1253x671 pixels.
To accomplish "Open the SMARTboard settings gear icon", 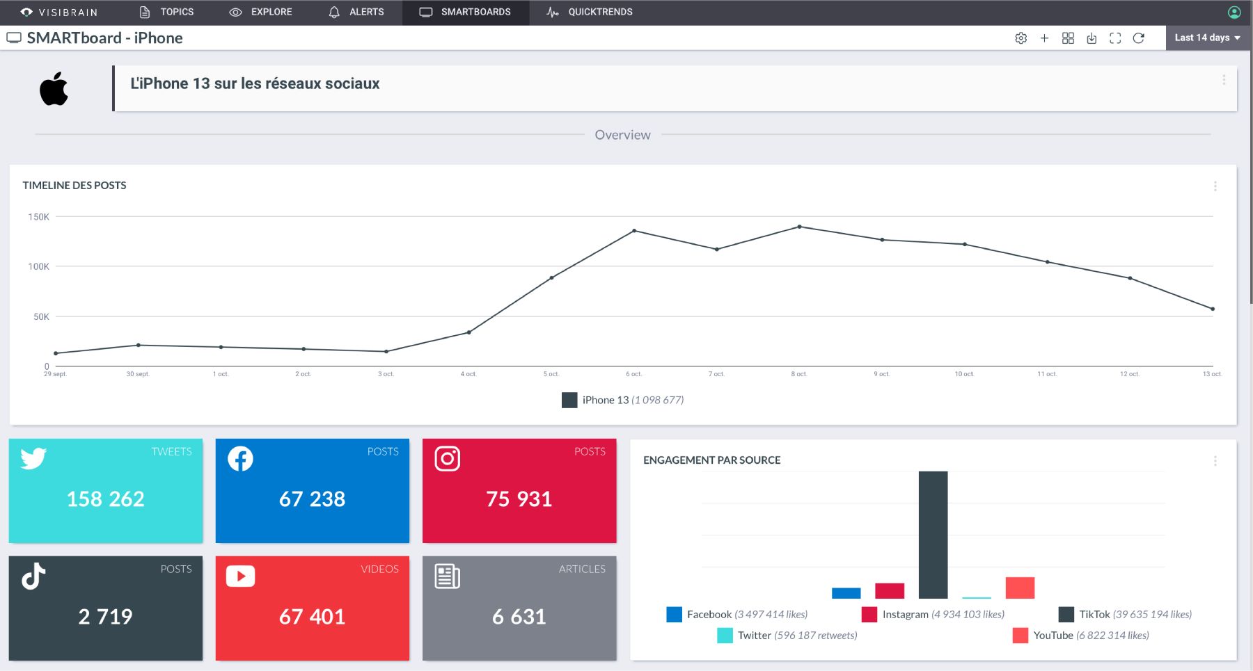I will click(1020, 38).
